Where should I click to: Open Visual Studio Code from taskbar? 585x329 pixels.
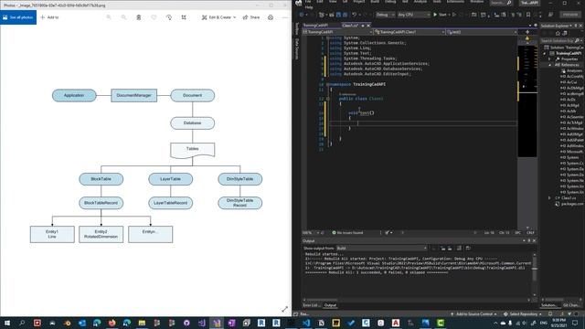point(306,323)
